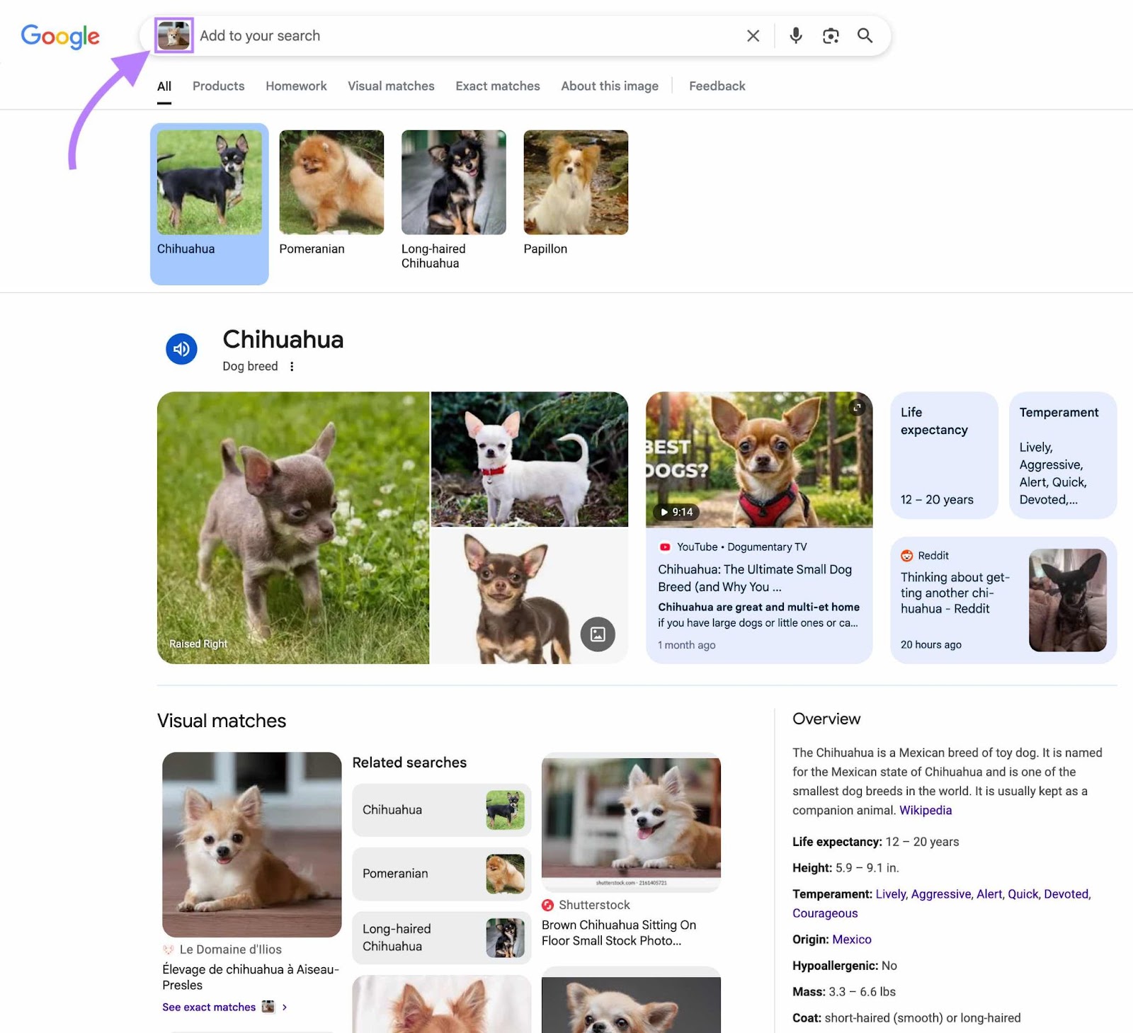Open the Google Lens camera icon

tap(830, 35)
